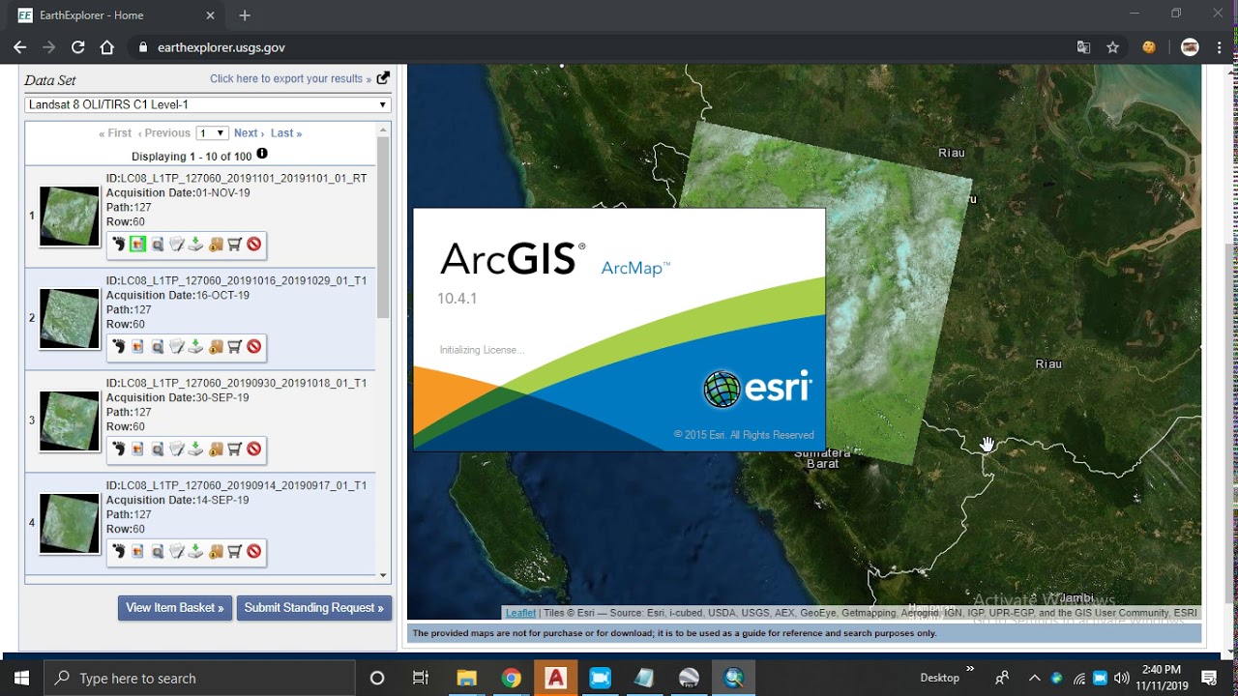The width and height of the screenshot is (1238, 696).
Task: Open the Chrome three-dot menu
Action: [x=1220, y=47]
